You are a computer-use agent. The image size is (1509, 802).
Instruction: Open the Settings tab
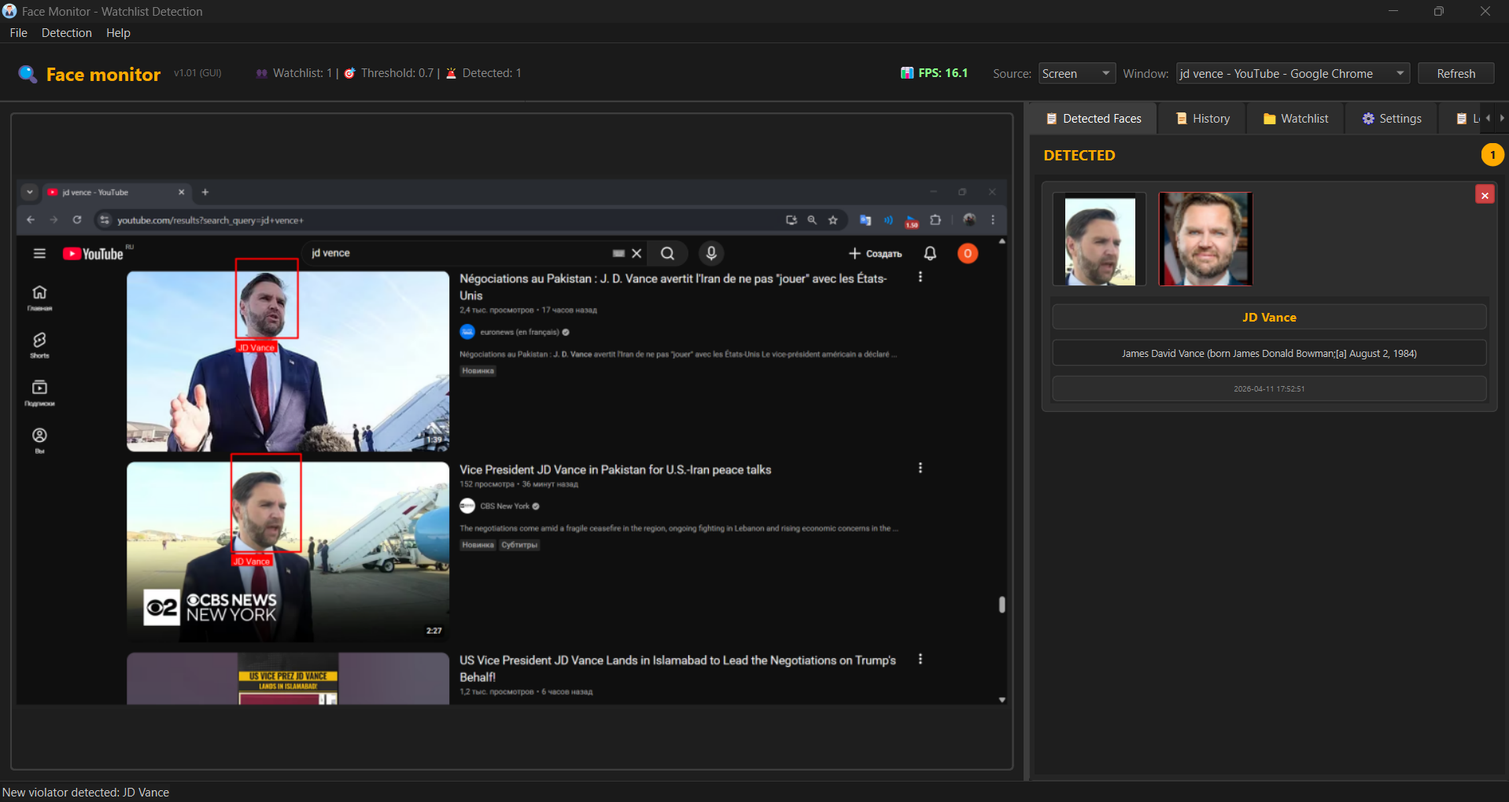click(x=1391, y=119)
